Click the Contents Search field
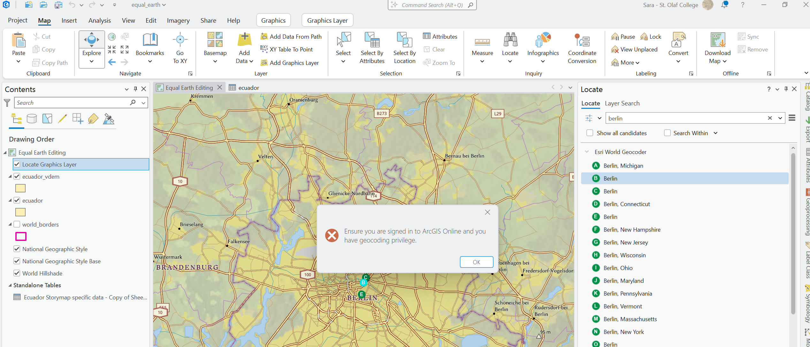The width and height of the screenshot is (810, 347). 72,103
